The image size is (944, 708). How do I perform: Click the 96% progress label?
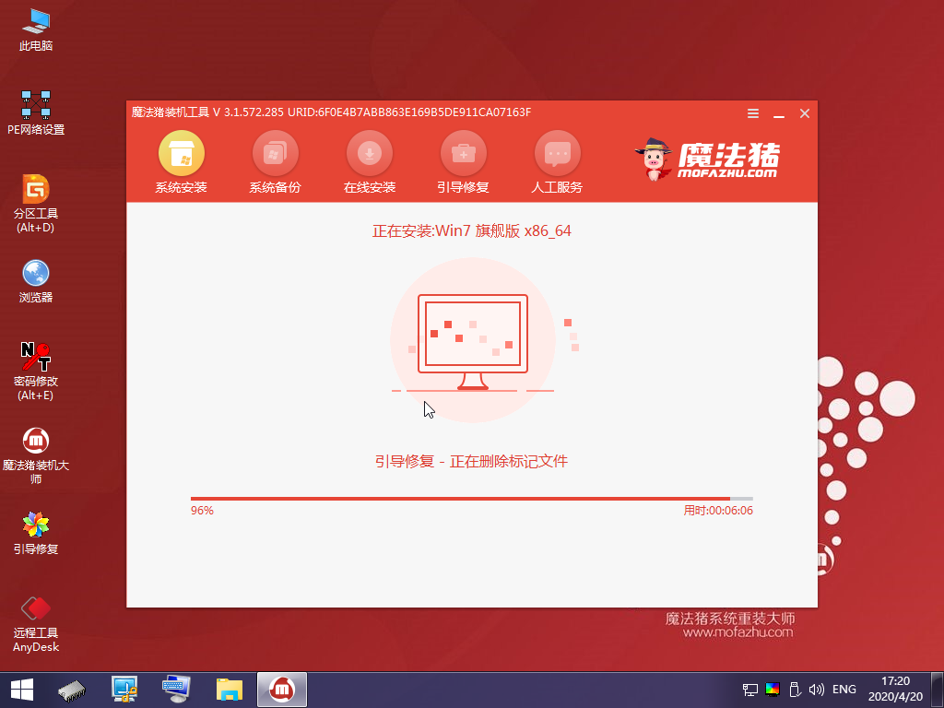pos(202,511)
